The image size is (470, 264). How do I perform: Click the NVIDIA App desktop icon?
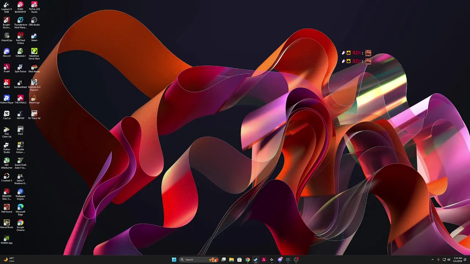tap(7, 240)
